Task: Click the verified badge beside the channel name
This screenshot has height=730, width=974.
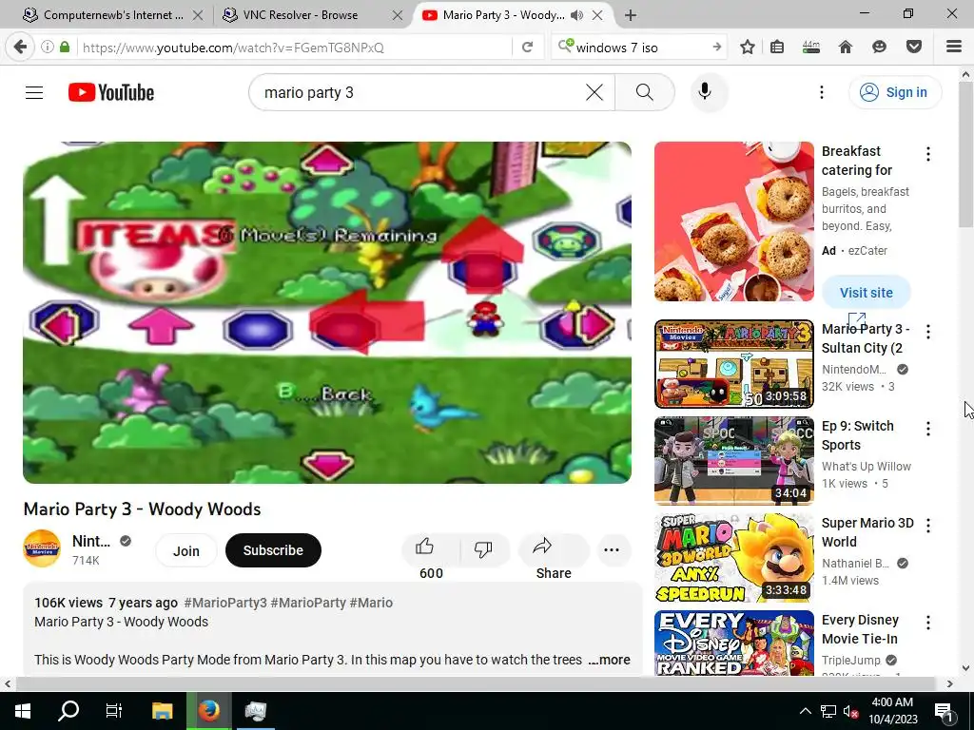Action: [x=126, y=541]
